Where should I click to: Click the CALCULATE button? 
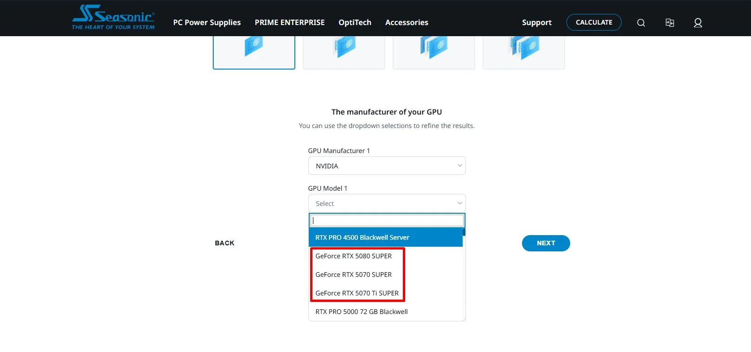pos(594,22)
